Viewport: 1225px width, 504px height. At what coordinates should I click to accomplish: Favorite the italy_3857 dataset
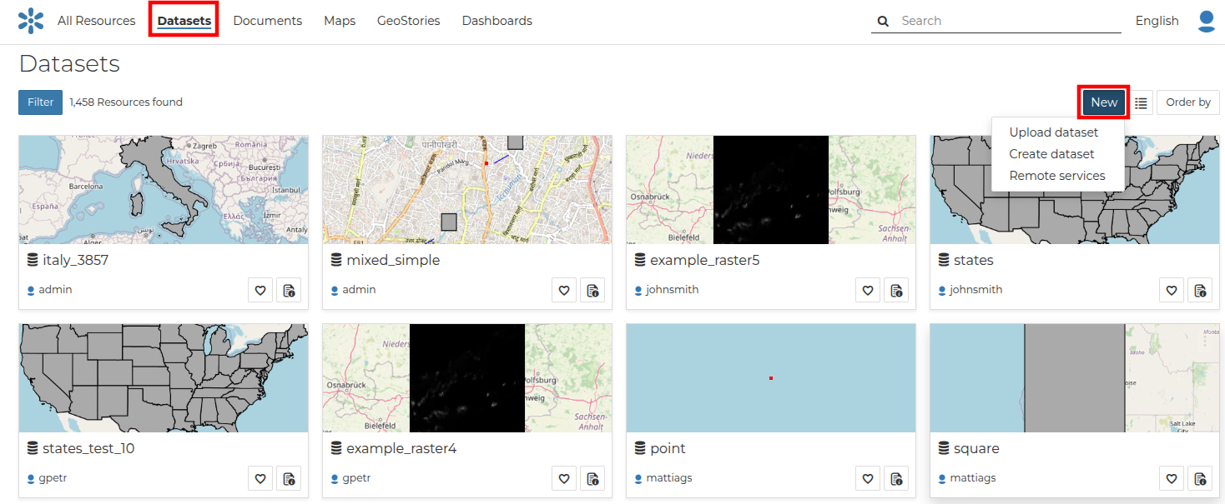coord(260,290)
